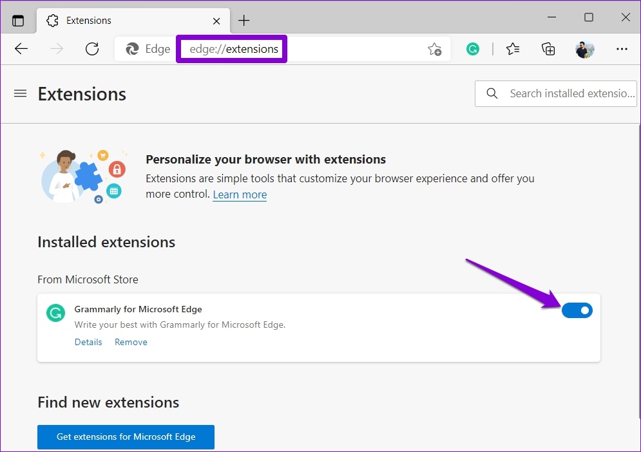
Task: Open the Favorites list icon
Action: [x=513, y=49]
